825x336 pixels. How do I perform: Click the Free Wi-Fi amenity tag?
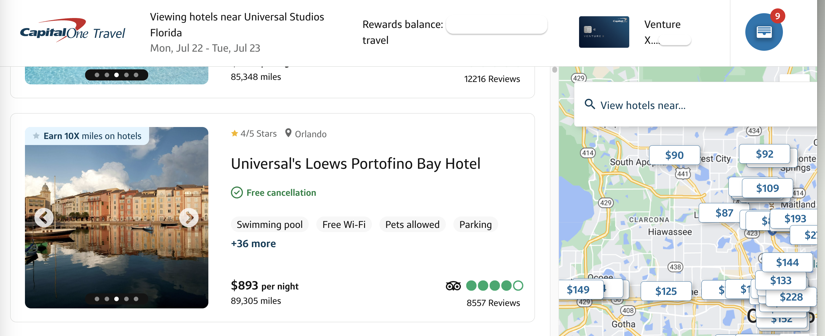tap(344, 224)
